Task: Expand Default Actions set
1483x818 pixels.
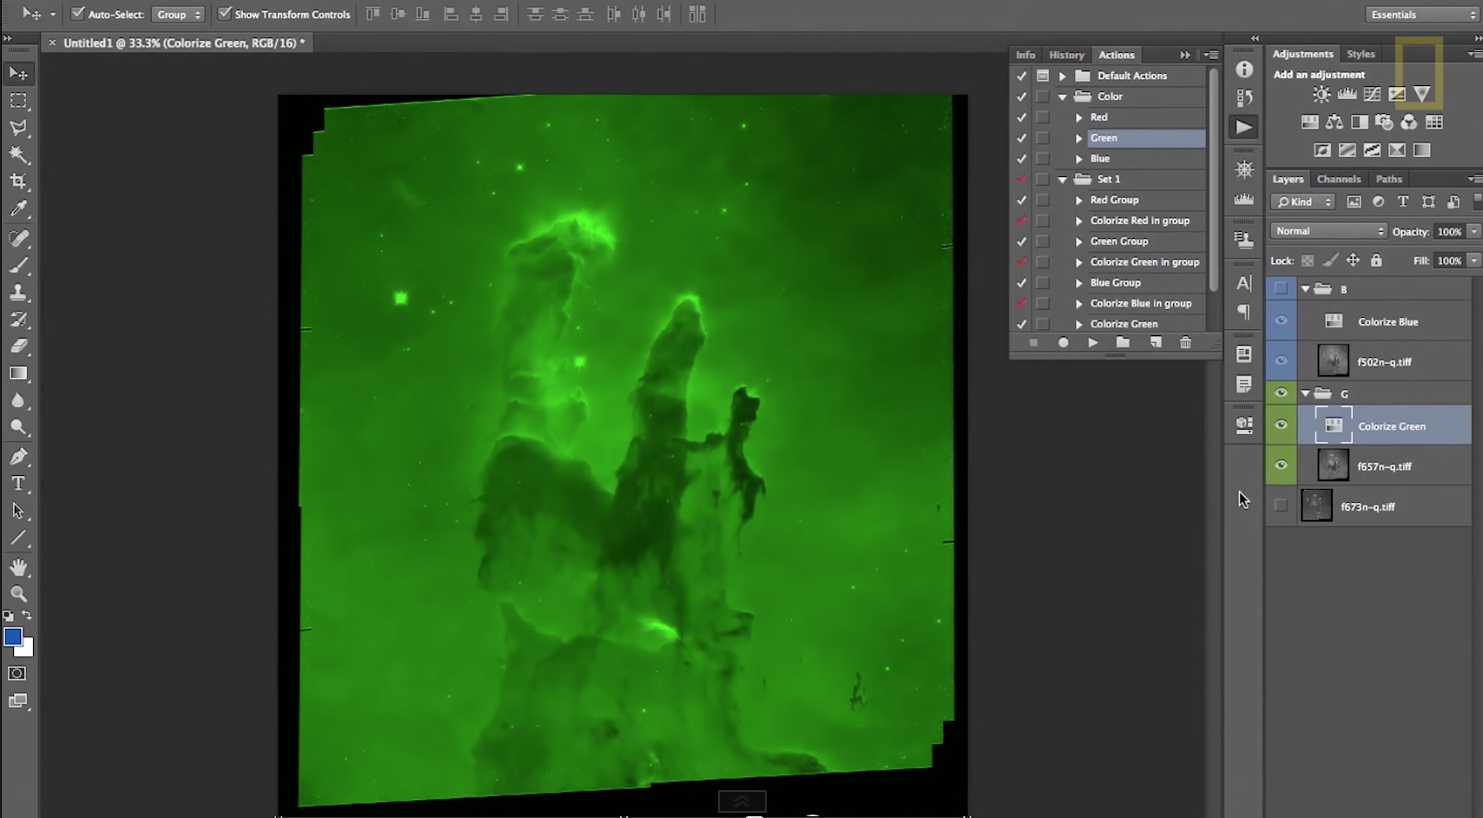Action: (x=1062, y=76)
